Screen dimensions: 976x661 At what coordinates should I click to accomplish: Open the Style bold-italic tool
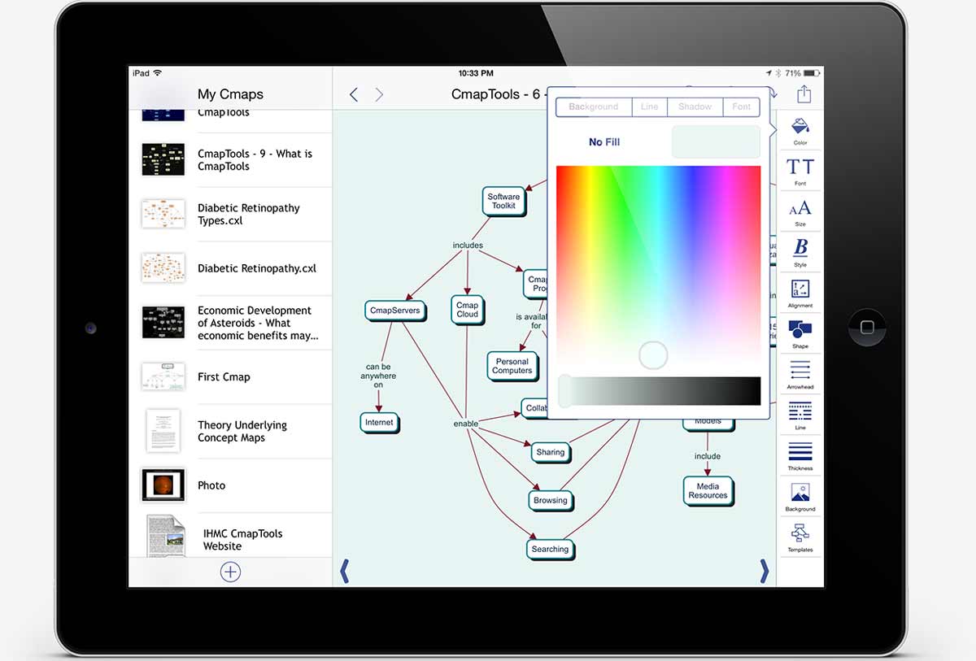[800, 251]
